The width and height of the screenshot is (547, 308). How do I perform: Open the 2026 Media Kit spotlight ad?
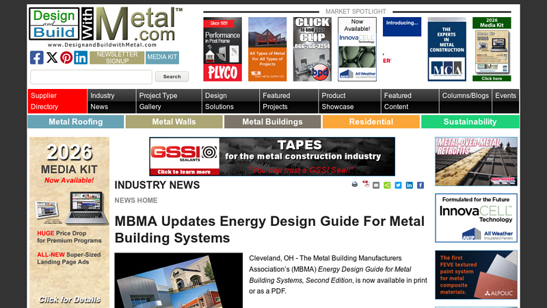pos(492,49)
